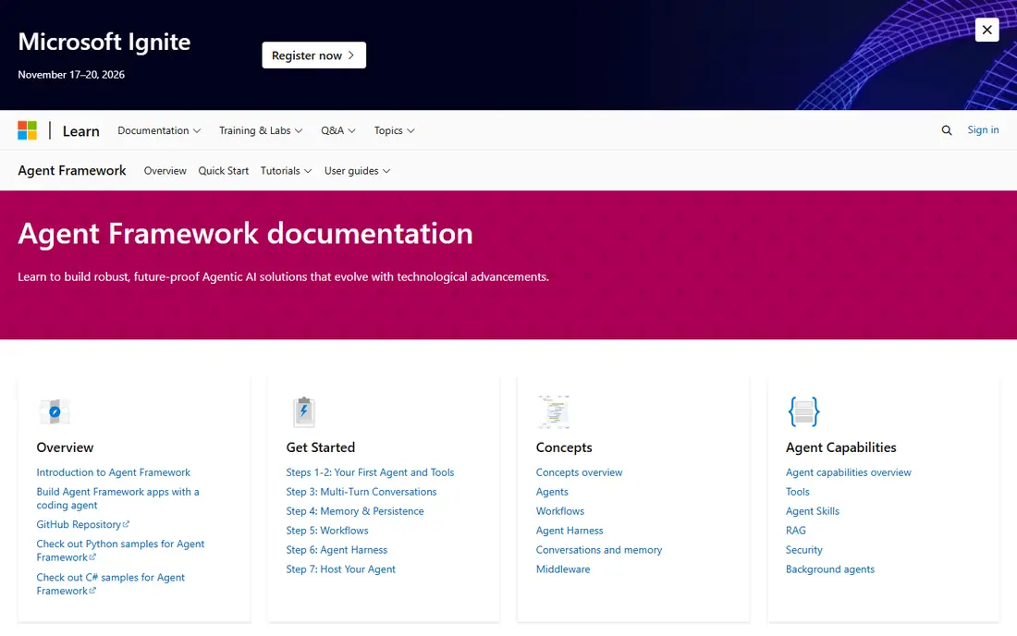Image resolution: width=1017 pixels, height=636 pixels.
Task: Open the Agents concept link
Action: (x=552, y=492)
